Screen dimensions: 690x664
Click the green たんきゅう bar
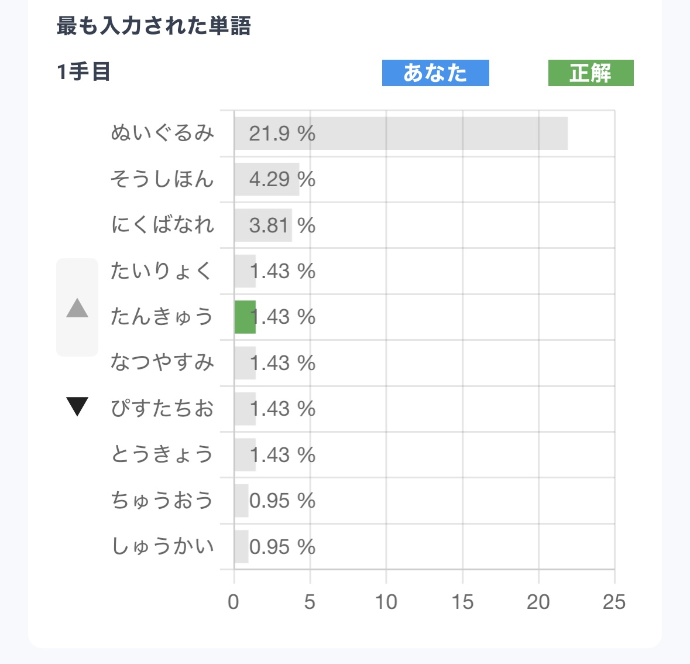pos(245,317)
